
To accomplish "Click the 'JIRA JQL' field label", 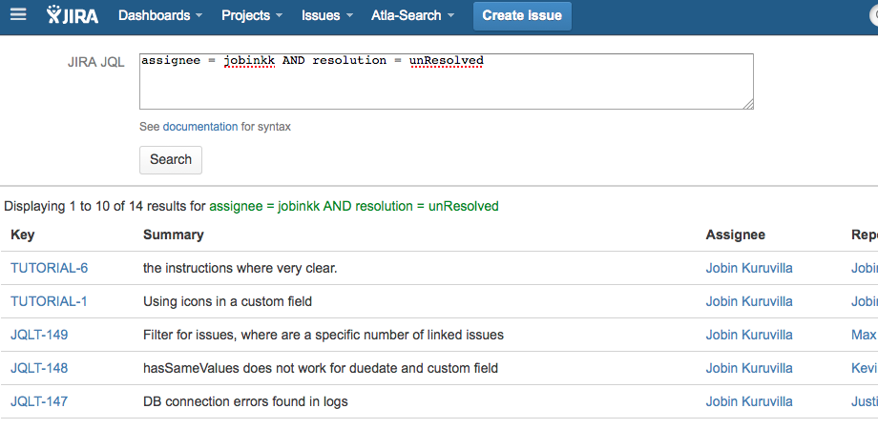I will (x=96, y=62).
